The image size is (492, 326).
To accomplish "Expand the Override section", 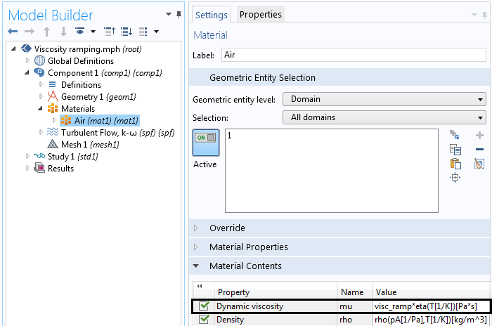I will coord(196,228).
